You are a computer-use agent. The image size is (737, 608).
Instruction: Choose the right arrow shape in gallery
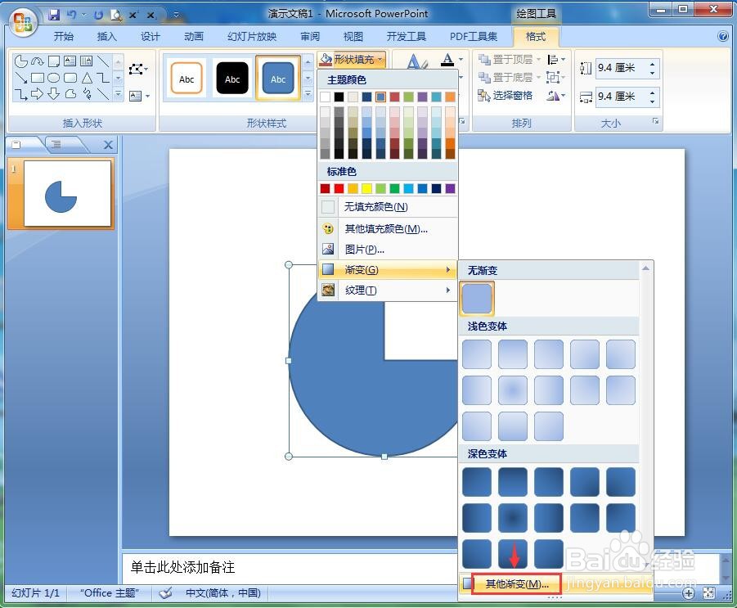(37, 94)
